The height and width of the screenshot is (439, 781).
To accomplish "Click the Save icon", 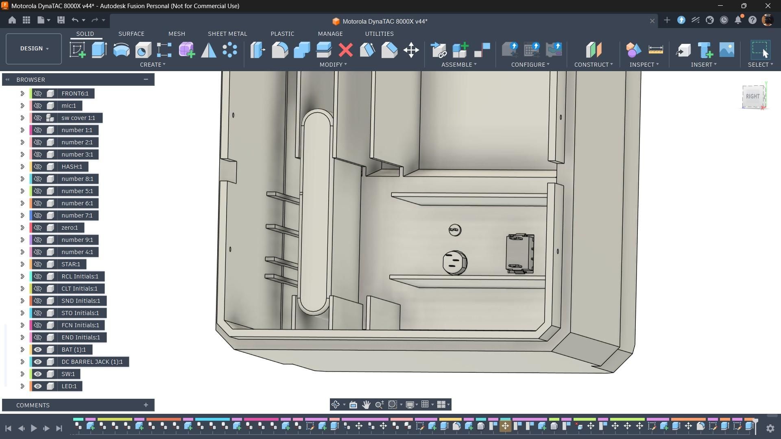I will click(x=61, y=20).
